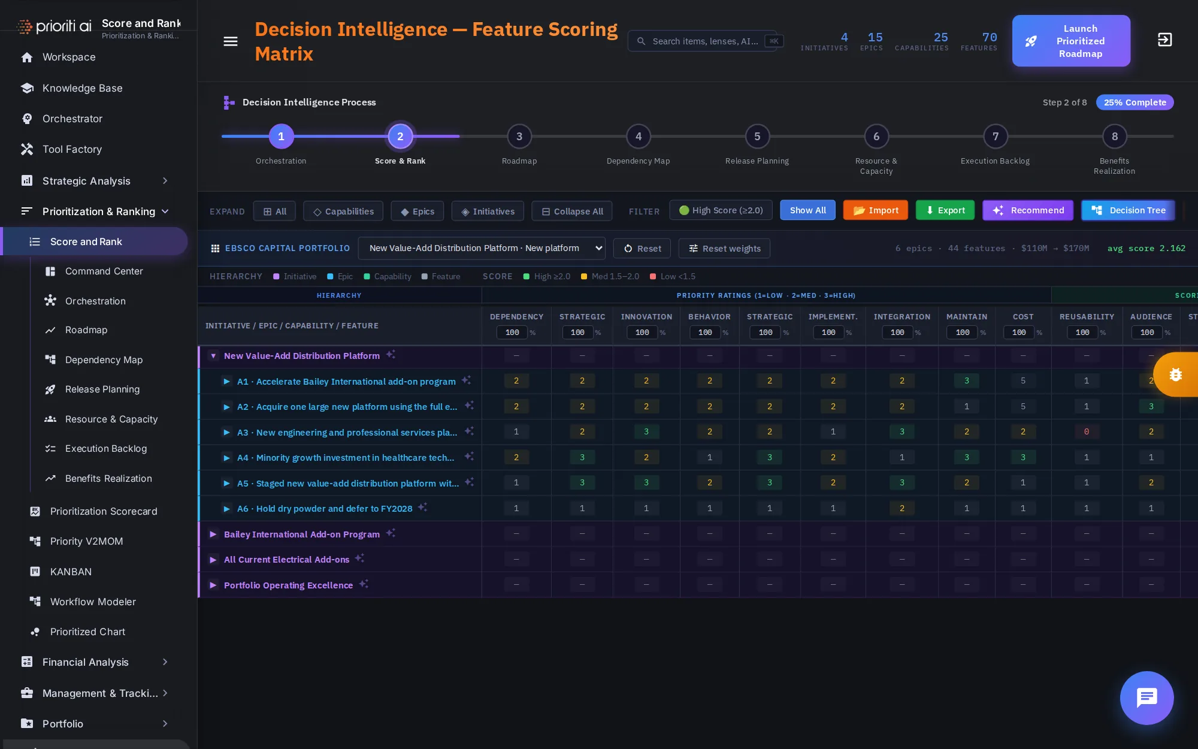Screen dimensions: 1198x749
Task: Go to Prioritization Scorecard menu item
Action: pos(104,511)
